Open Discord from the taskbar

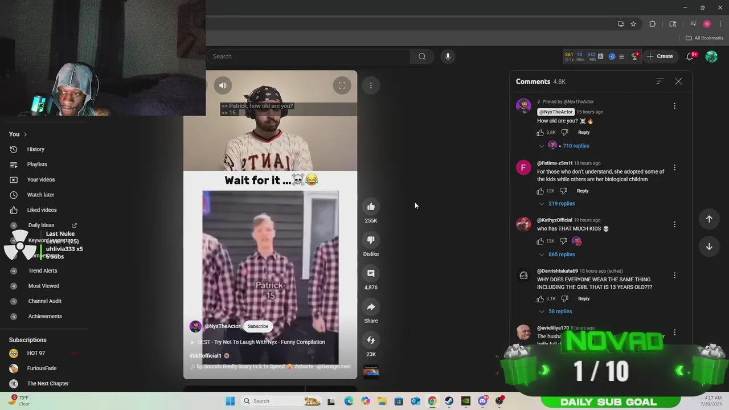[483, 401]
